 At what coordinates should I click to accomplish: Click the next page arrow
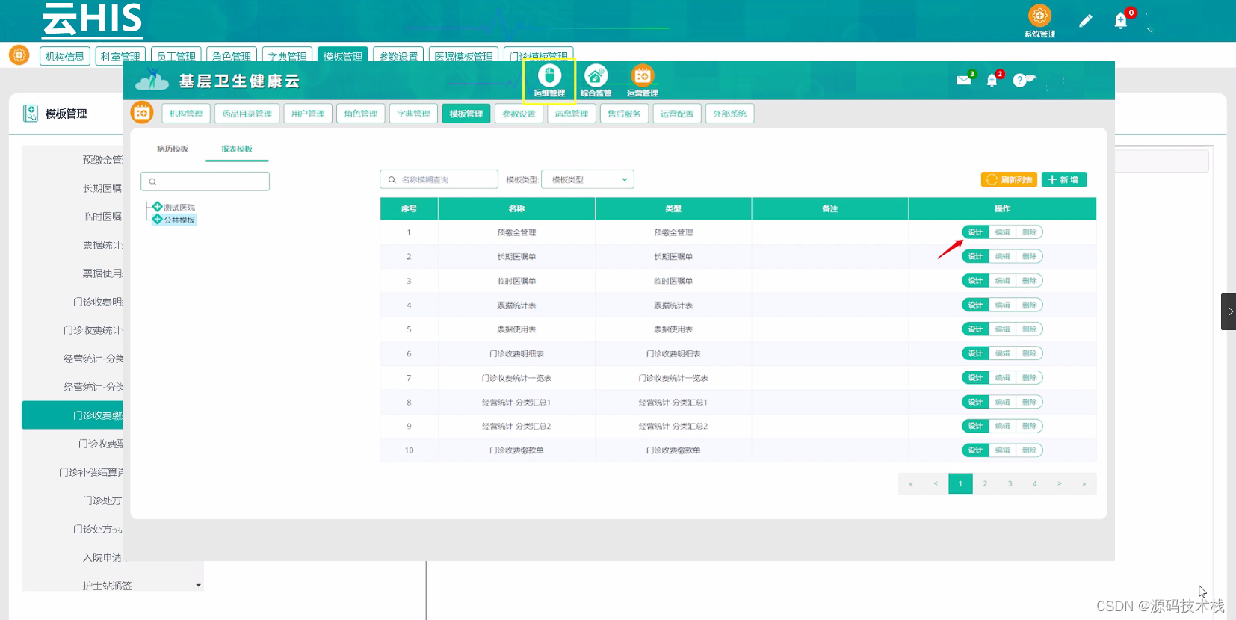pos(1059,483)
